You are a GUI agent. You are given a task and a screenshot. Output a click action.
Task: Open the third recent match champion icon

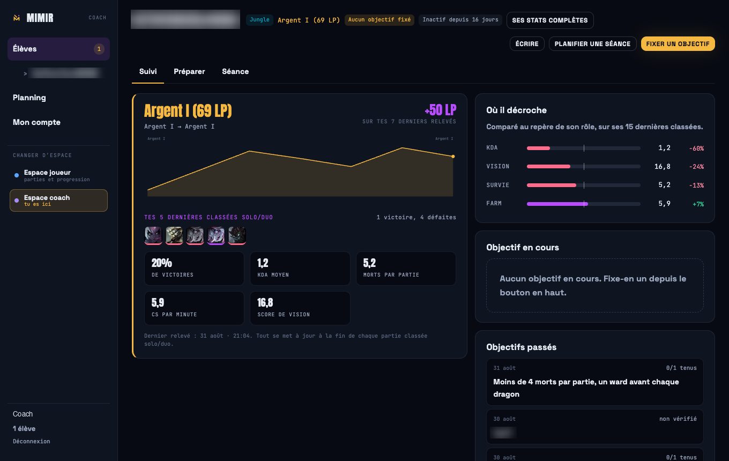tap(195, 235)
